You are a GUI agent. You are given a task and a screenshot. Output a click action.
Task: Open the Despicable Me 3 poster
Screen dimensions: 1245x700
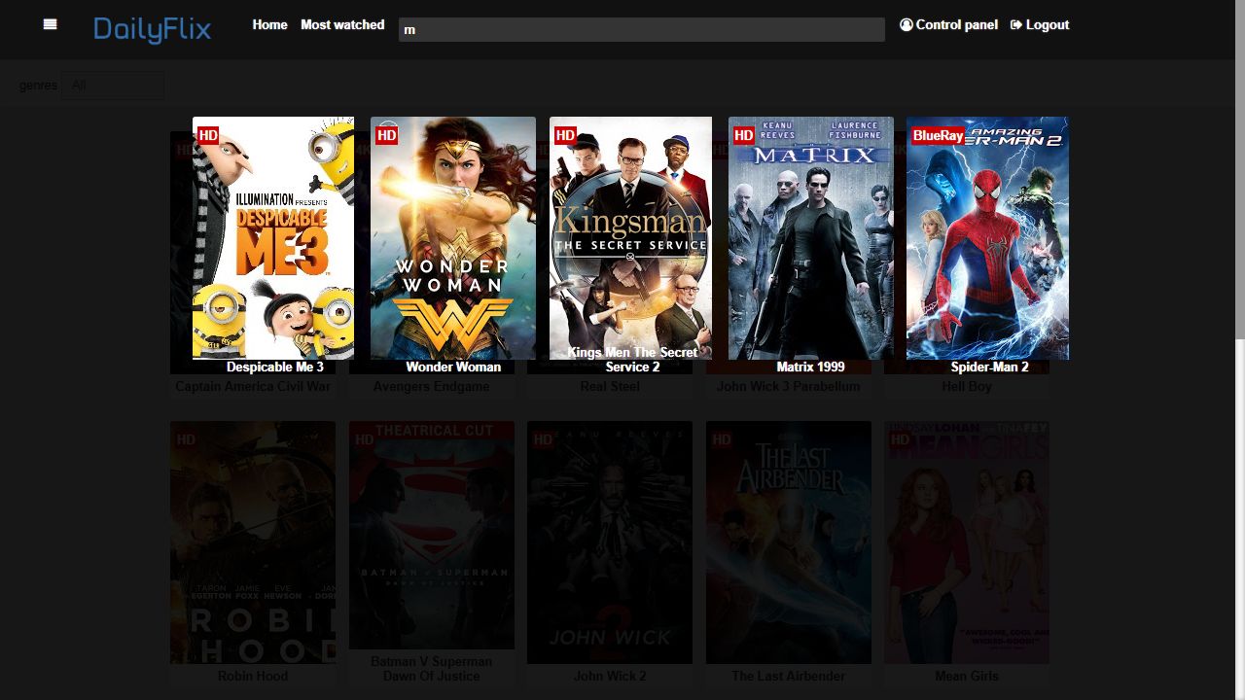(273, 238)
